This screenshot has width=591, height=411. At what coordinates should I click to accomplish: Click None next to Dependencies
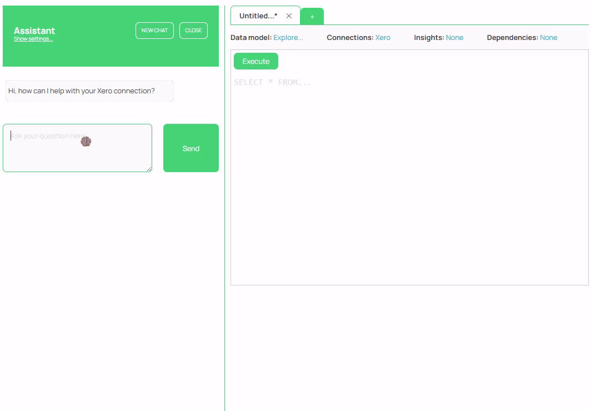[x=548, y=37]
